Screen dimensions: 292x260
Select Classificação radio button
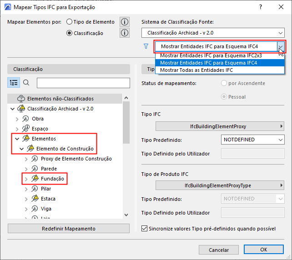point(69,33)
